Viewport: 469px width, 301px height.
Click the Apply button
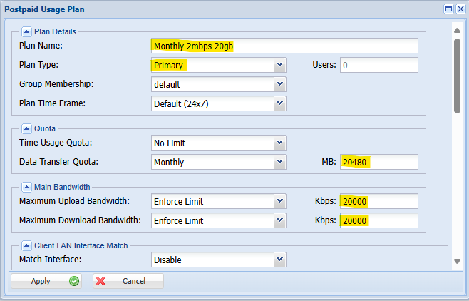coord(46,281)
